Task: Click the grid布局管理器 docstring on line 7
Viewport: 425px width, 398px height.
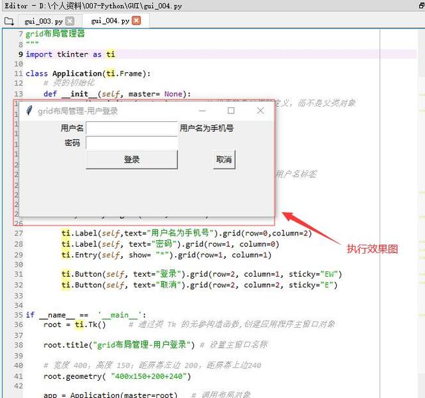Action: pyautogui.click(x=55, y=34)
